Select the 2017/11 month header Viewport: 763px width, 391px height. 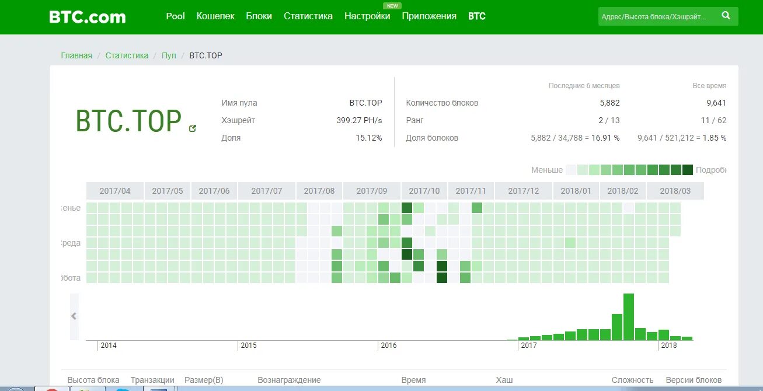(471, 191)
